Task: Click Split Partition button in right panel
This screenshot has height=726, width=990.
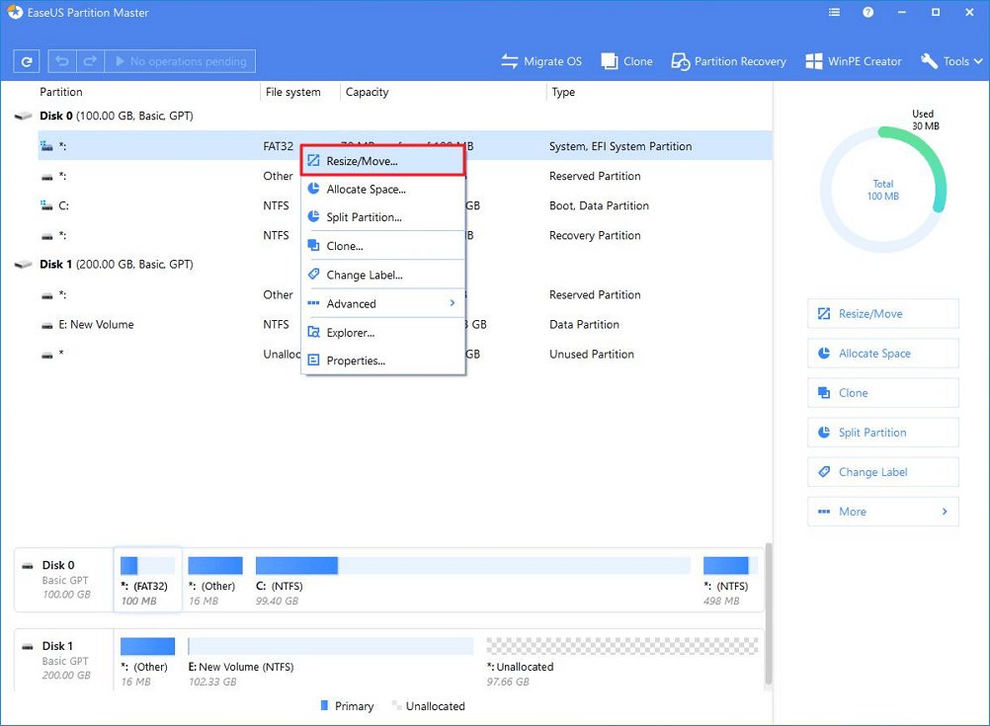Action: [882, 433]
